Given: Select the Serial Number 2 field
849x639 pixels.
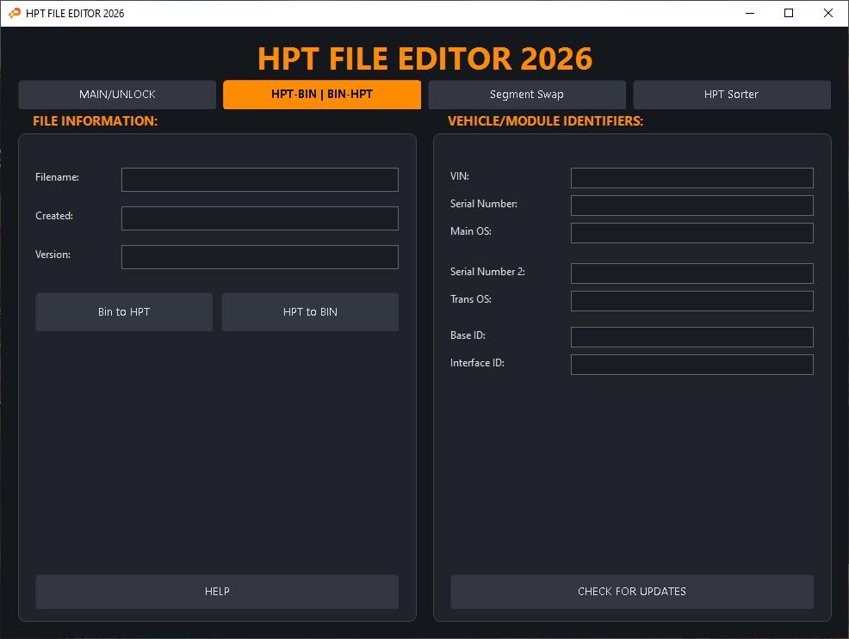Looking at the screenshot, I should [692, 273].
